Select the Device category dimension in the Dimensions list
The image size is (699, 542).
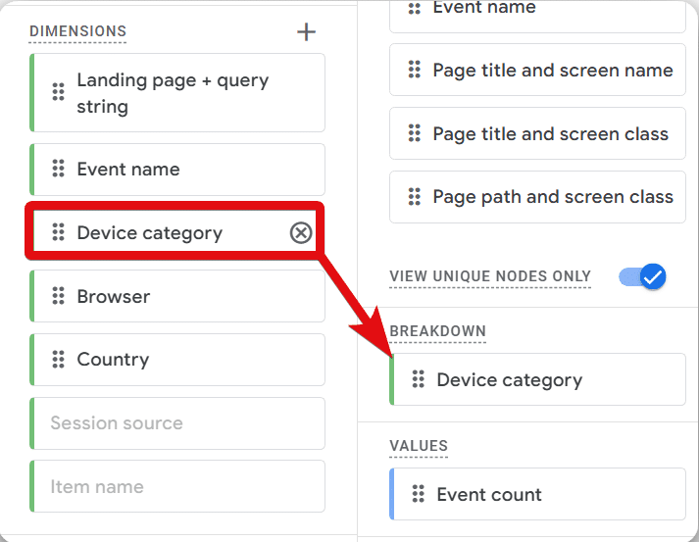coord(175,232)
